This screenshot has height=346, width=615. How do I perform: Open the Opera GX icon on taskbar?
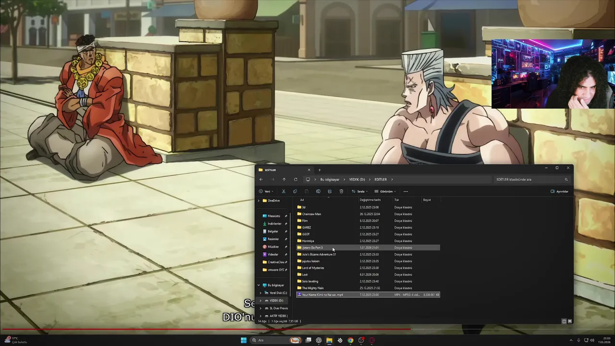coord(372,340)
